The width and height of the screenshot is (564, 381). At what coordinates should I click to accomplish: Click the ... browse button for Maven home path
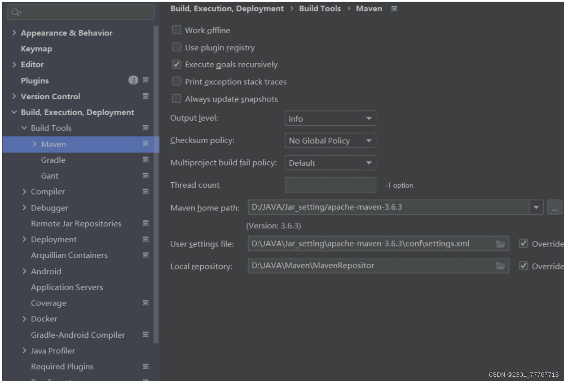[x=555, y=207]
